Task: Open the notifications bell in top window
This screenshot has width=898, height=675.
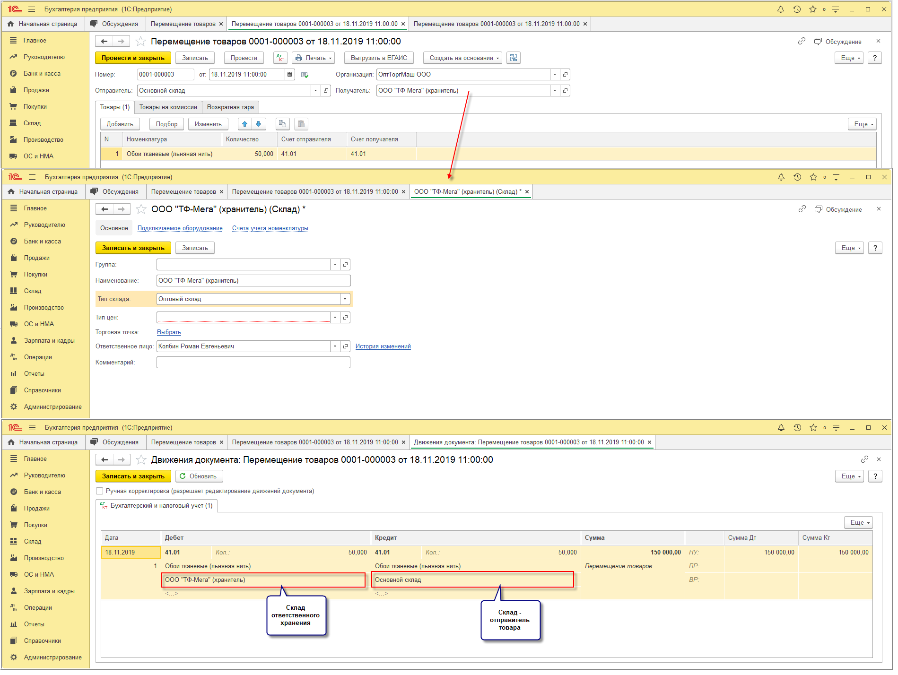Action: tap(780, 9)
